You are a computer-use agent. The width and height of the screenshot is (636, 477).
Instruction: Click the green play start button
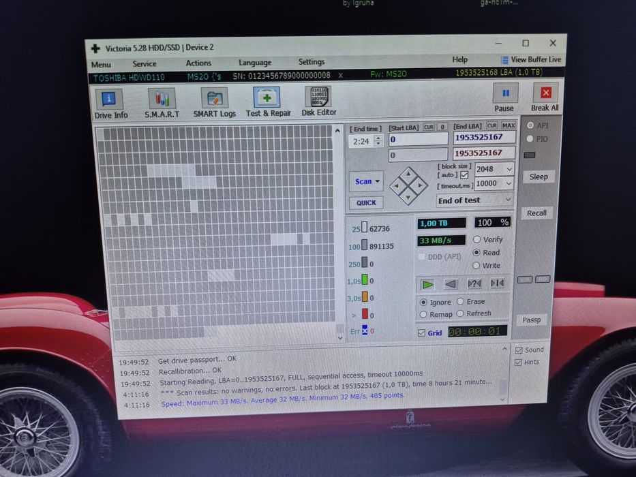427,284
